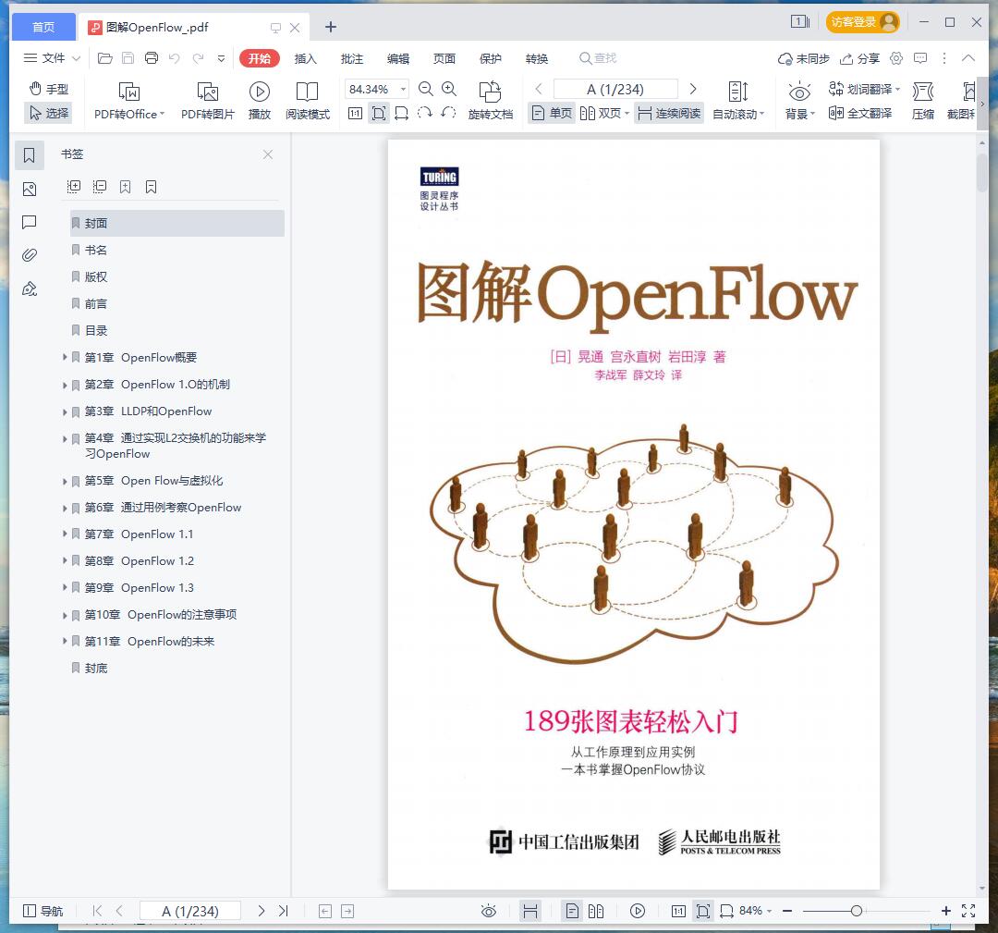The height and width of the screenshot is (933, 998).
Task: Expand chapter 第9章 OpenFlow 1.3
Action: click(65, 587)
